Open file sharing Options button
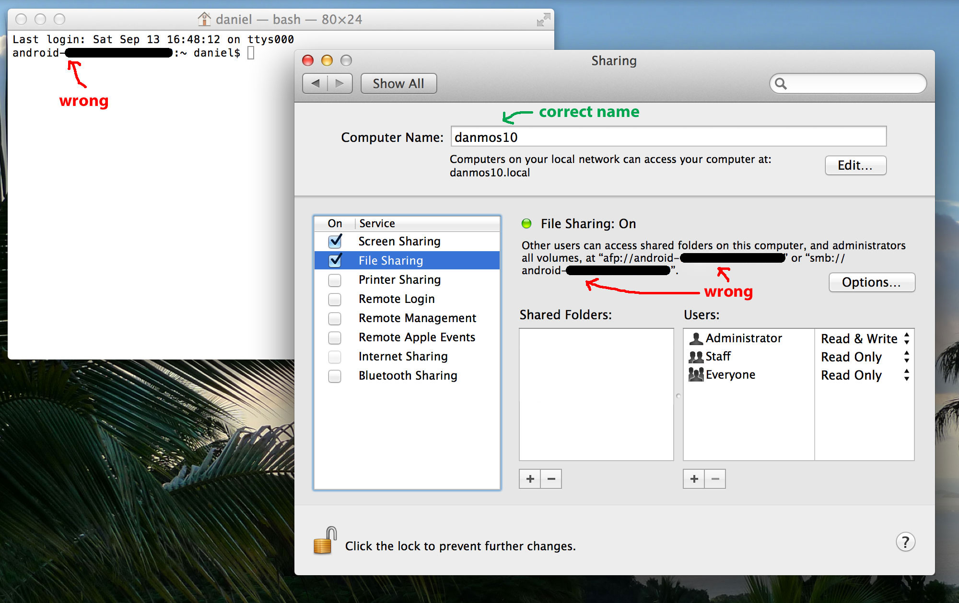This screenshot has height=603, width=959. pyautogui.click(x=871, y=282)
